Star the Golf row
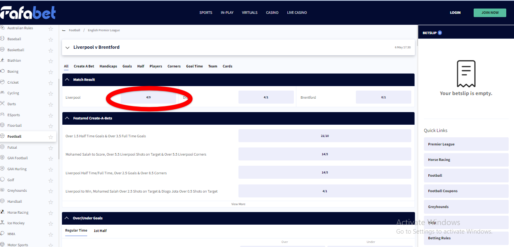 [x=51, y=180]
